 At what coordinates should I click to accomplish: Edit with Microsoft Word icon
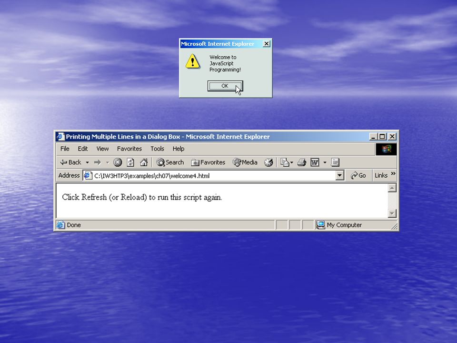[315, 162]
